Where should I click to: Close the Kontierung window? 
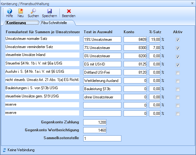click(x=192, y=3)
